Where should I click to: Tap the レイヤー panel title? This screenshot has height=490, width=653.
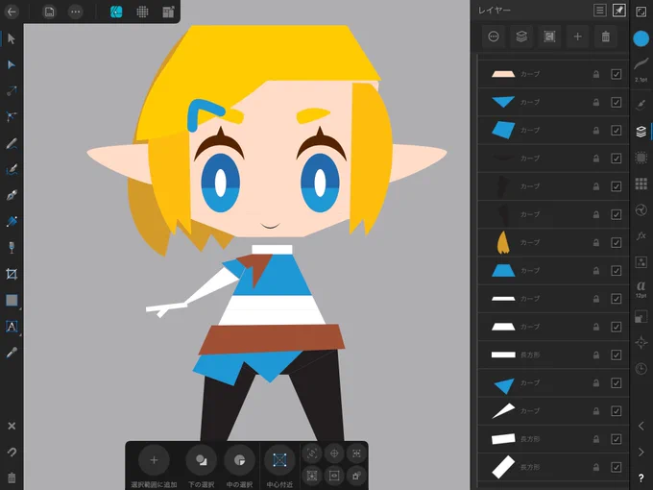(494, 10)
